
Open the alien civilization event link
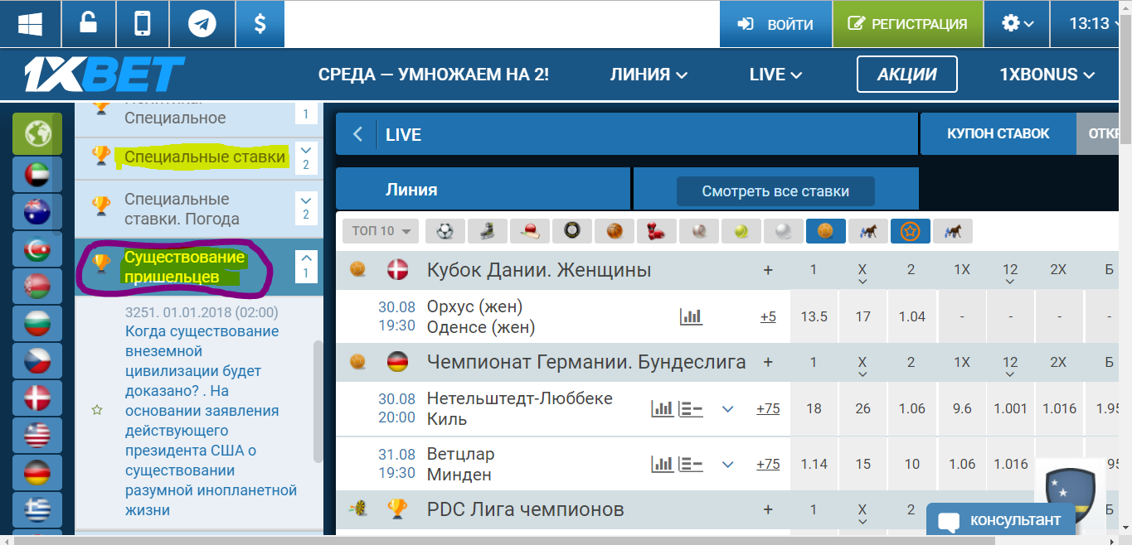(211, 421)
